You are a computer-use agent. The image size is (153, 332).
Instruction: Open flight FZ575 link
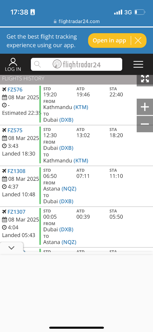pos(15,130)
